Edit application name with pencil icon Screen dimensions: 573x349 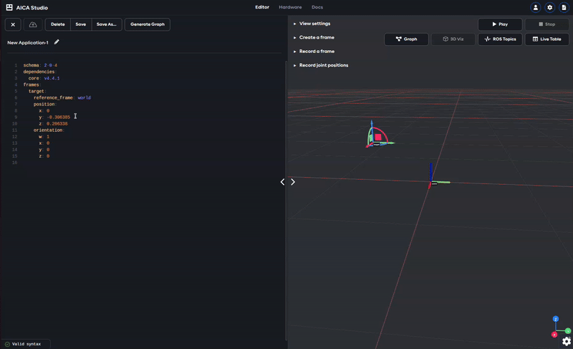(x=57, y=42)
